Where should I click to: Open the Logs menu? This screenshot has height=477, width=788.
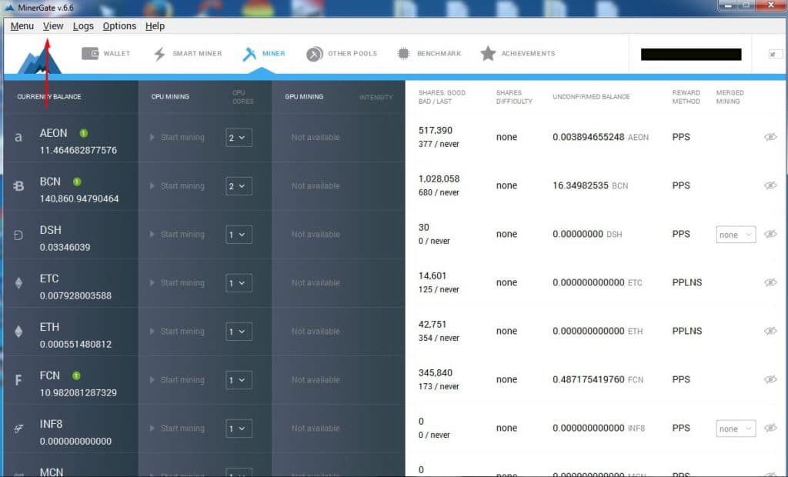(x=83, y=26)
